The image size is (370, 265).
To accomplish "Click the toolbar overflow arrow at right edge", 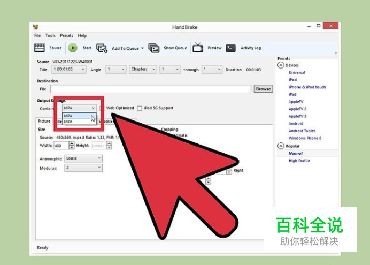I will click(336, 54).
